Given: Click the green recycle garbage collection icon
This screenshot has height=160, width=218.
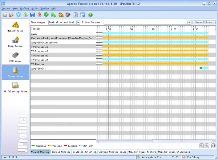Looking at the screenshot, I should pyautogui.click(x=46, y=14).
